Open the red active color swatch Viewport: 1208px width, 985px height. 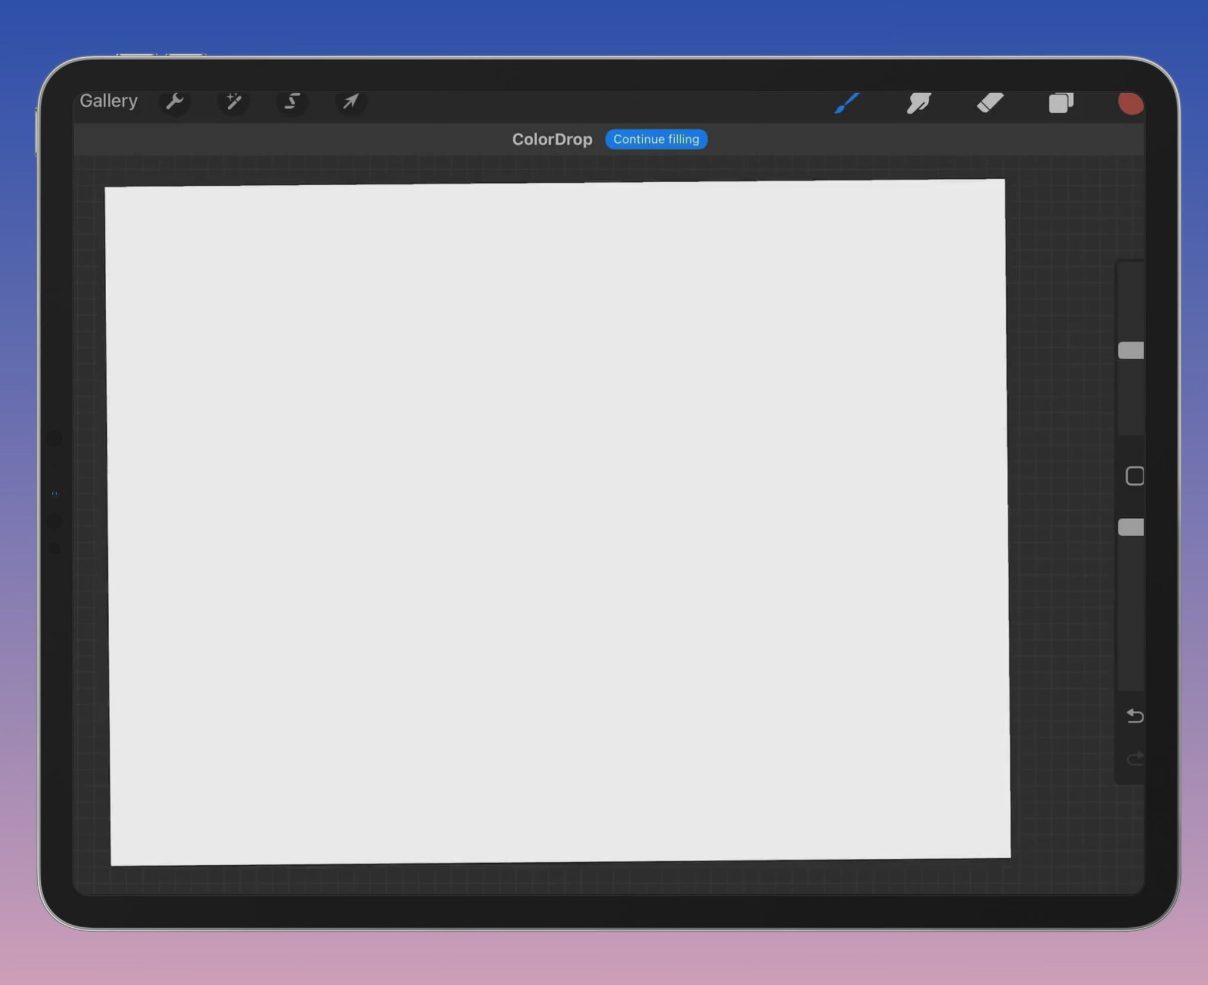point(1130,103)
